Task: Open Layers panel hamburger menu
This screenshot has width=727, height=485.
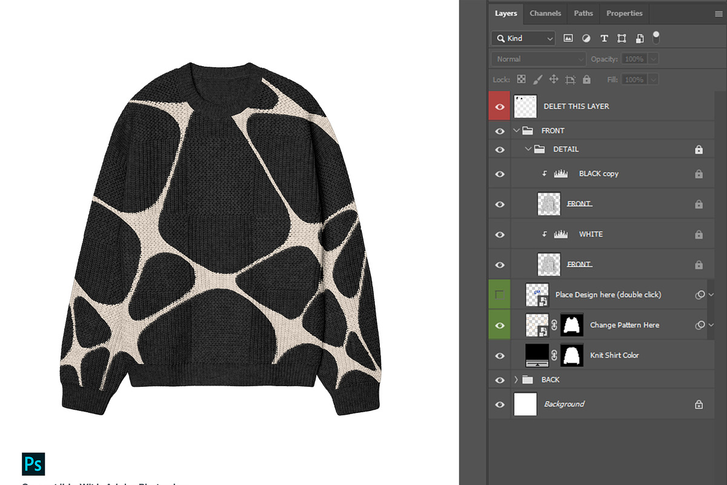Action: (719, 13)
